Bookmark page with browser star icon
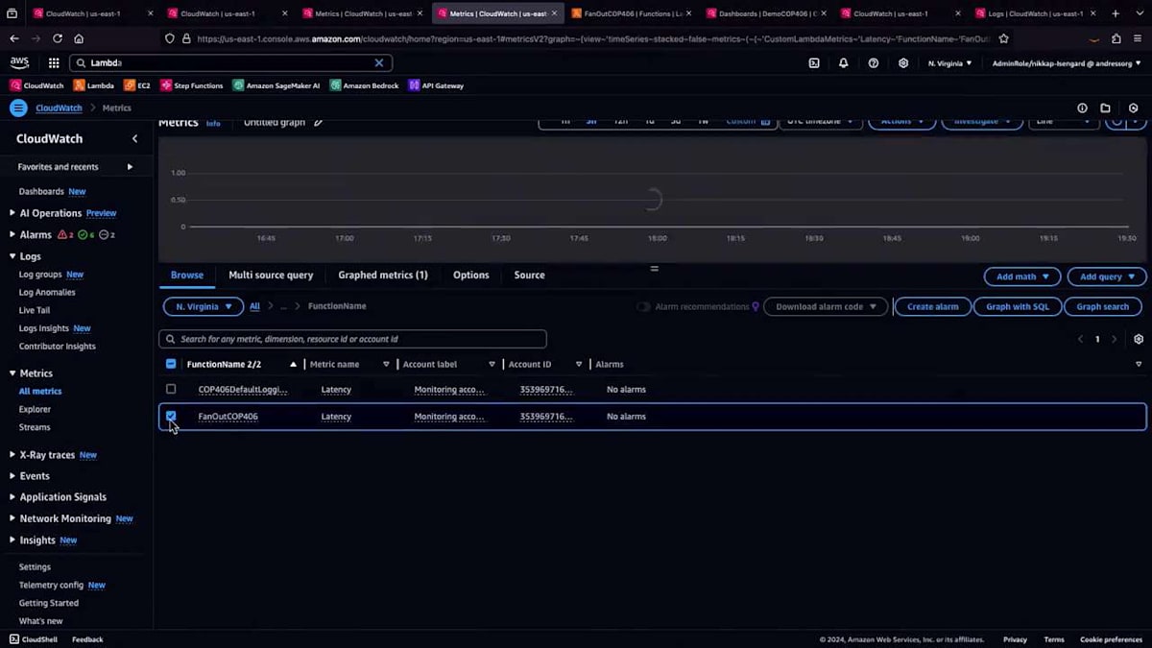 pos(1003,38)
